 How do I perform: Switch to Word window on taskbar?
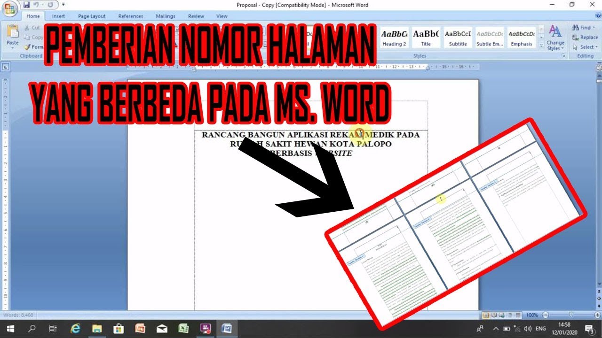(x=227, y=329)
